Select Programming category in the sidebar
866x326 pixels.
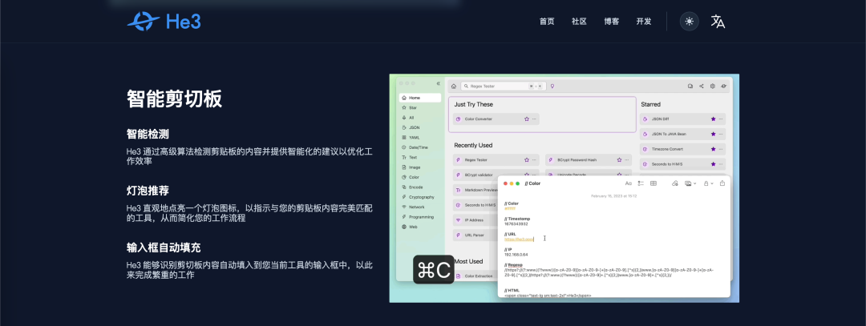coord(419,217)
